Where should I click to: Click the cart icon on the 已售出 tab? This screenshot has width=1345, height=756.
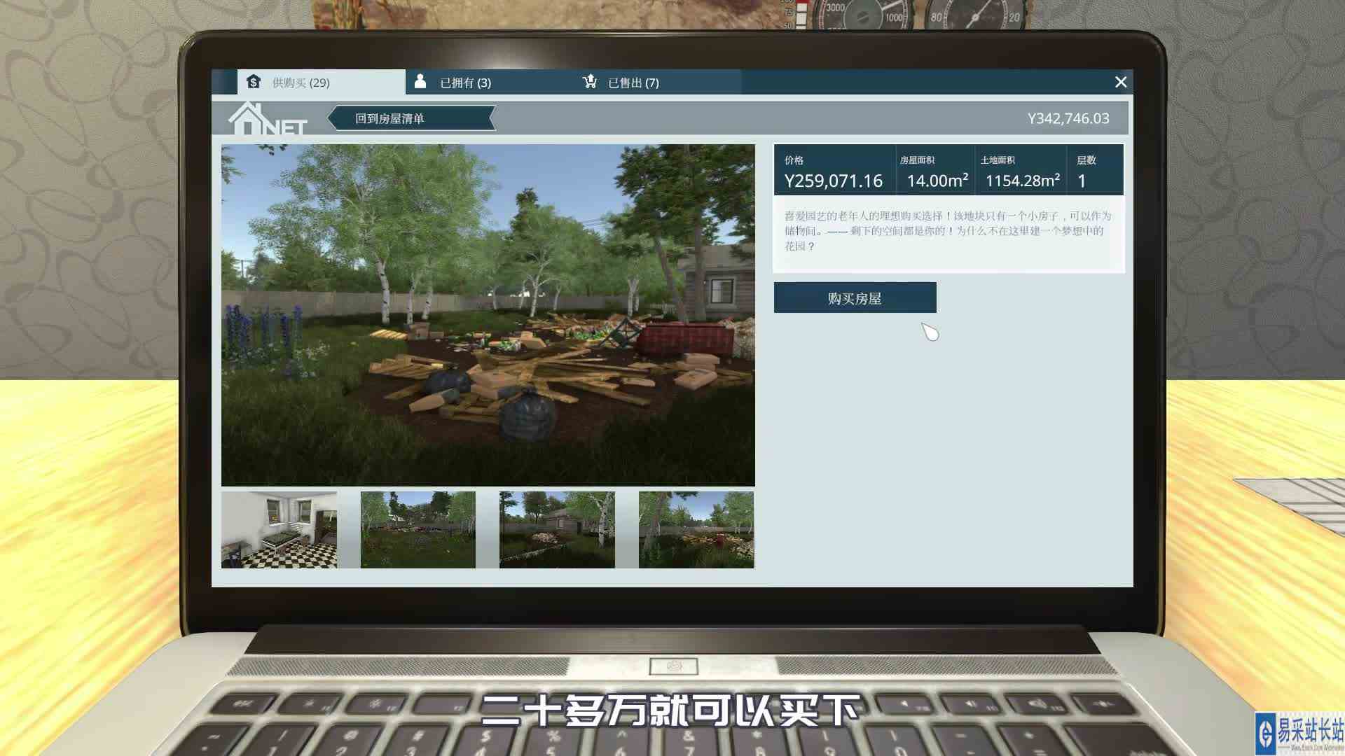click(590, 81)
